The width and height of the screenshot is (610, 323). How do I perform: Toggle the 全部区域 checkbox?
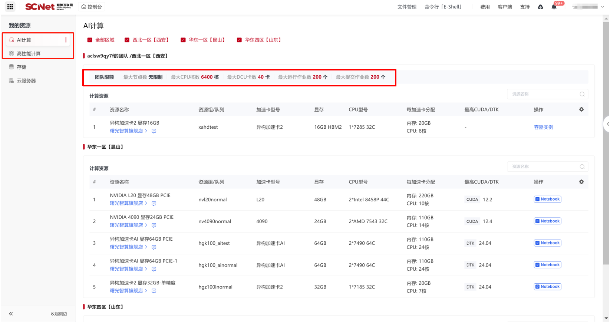pyautogui.click(x=90, y=40)
